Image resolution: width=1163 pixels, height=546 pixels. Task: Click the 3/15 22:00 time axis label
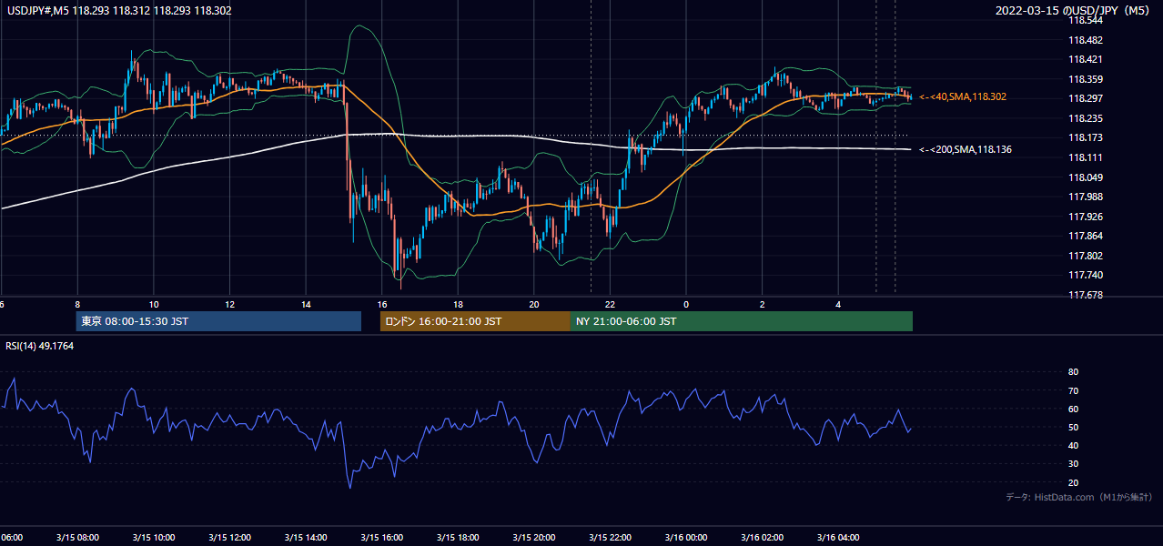tap(610, 538)
